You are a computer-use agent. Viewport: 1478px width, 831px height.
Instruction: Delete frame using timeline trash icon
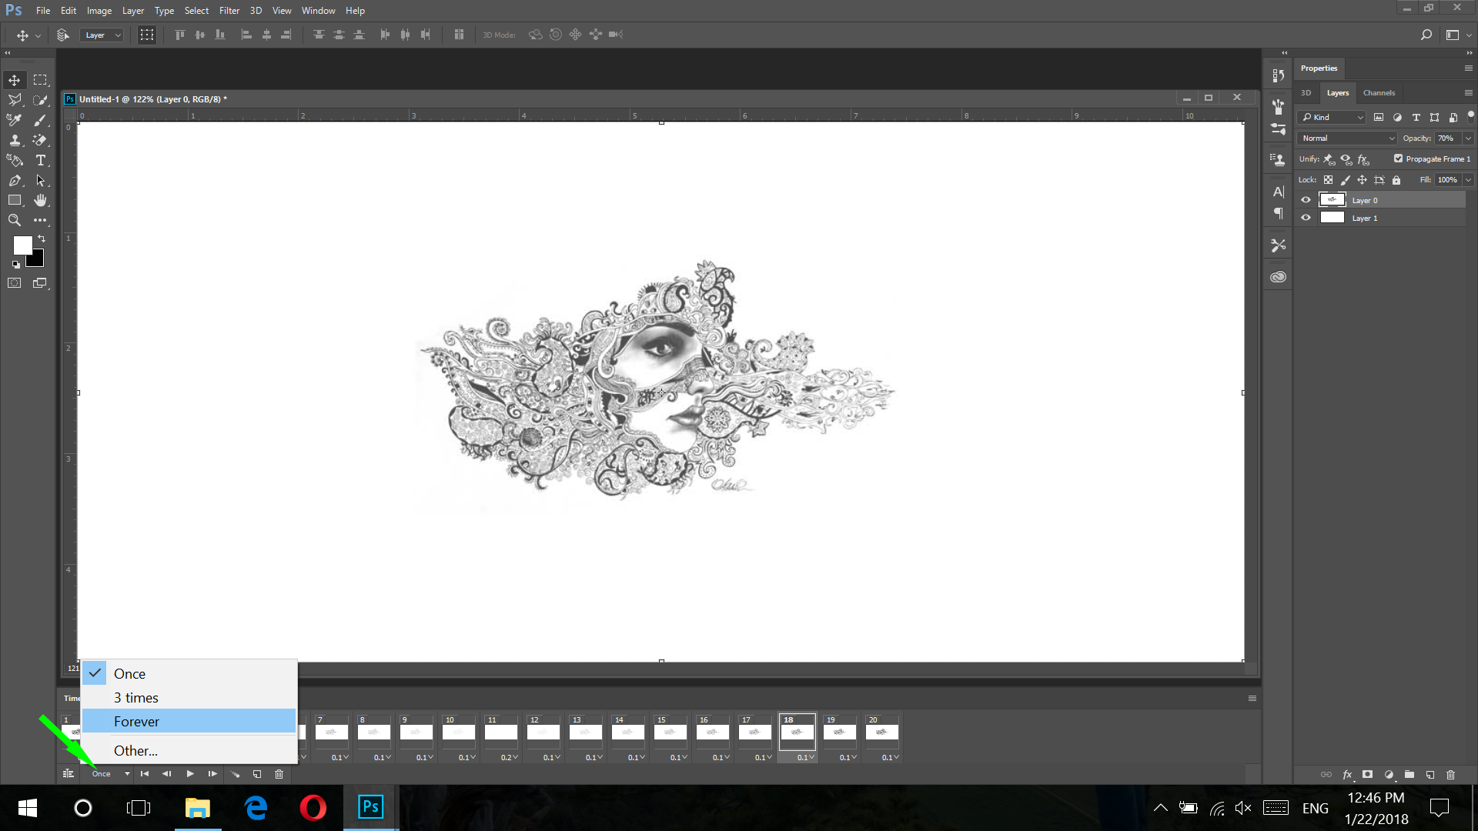point(278,774)
